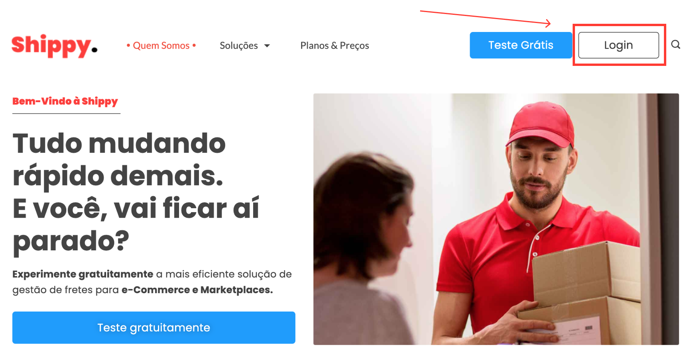This screenshot has height=363, width=692.
Task: Click the Teste gratuitamente button
Action: coord(154,328)
